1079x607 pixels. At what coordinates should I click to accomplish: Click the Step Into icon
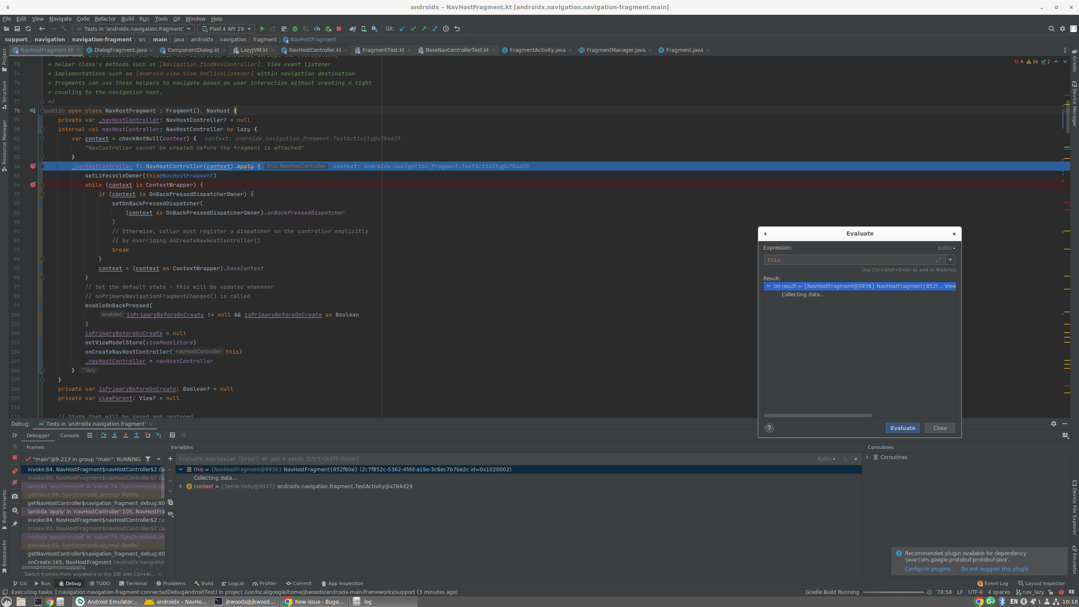114,435
